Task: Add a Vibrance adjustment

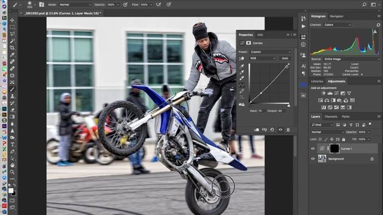Action: coord(349,93)
